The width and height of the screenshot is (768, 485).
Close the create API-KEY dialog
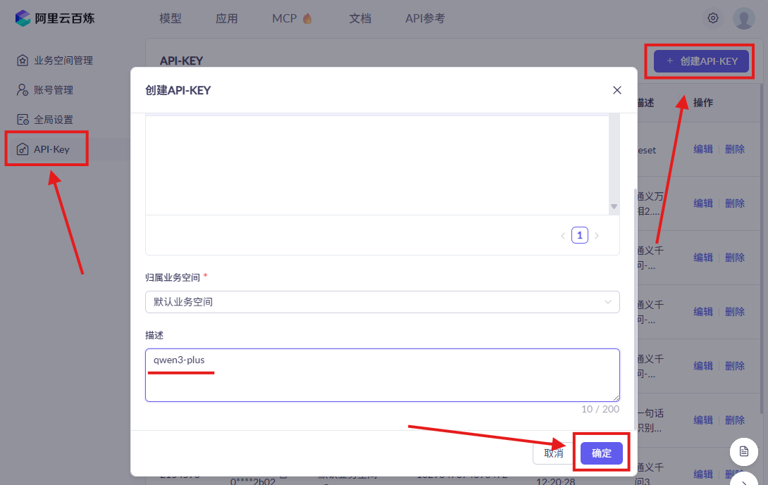pyautogui.click(x=617, y=90)
